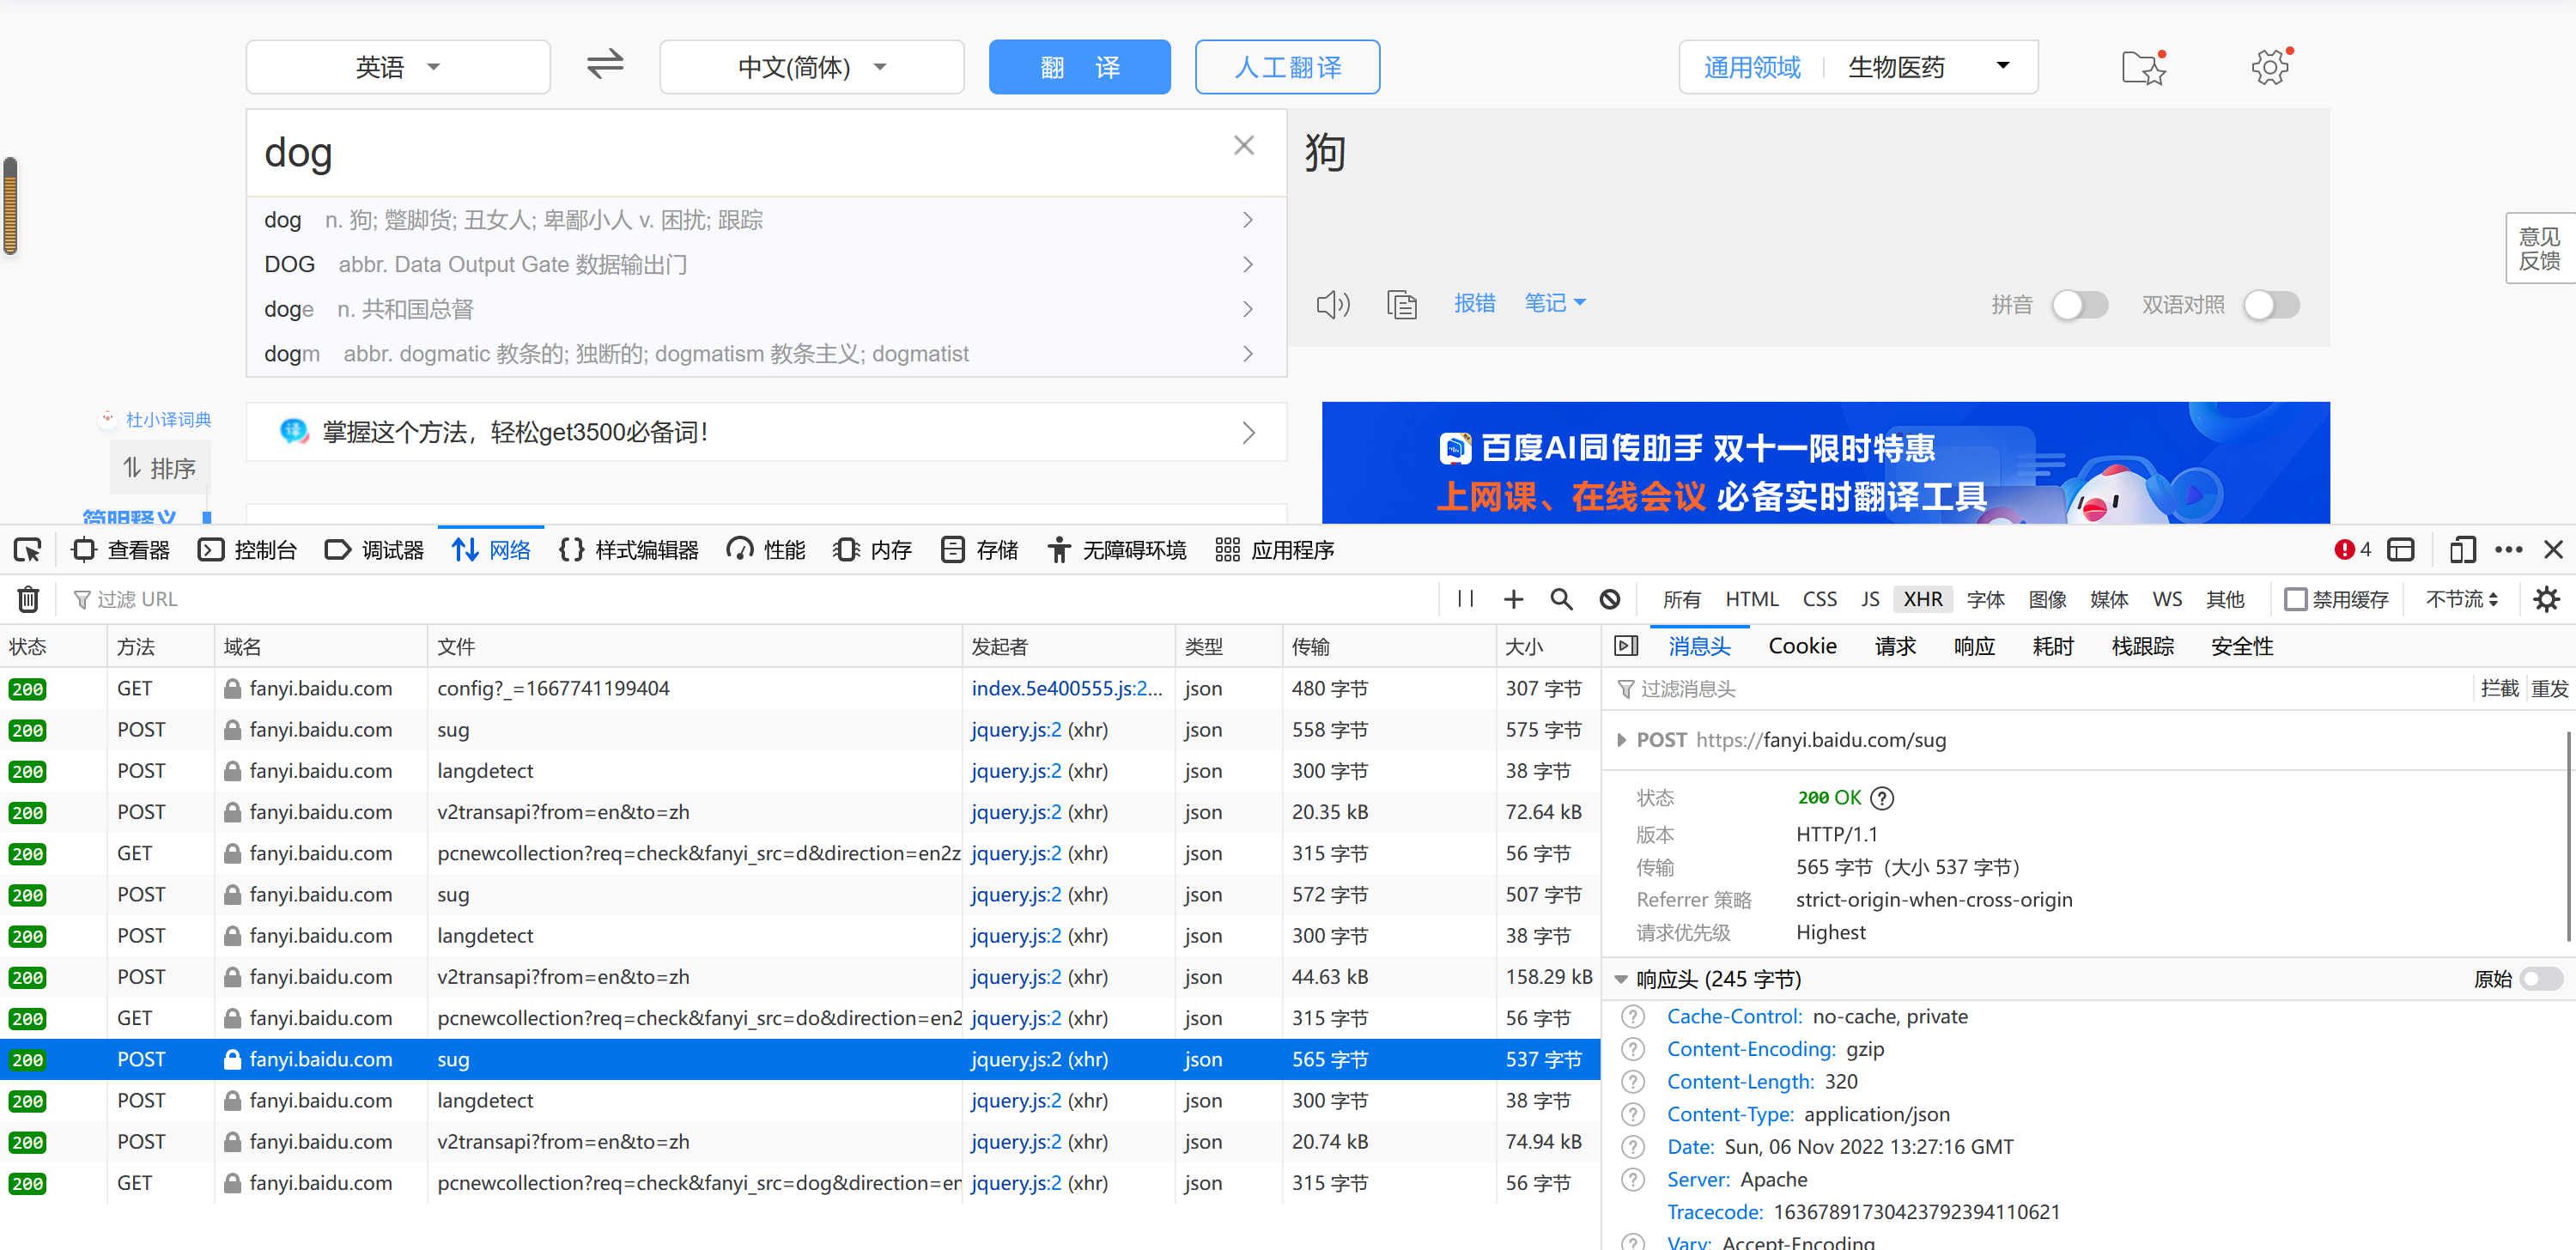Open the 响应 details tab
The height and width of the screenshot is (1250, 2576).
1973,647
